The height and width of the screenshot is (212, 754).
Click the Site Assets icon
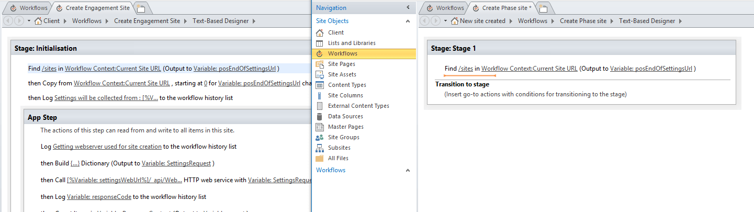pos(320,74)
